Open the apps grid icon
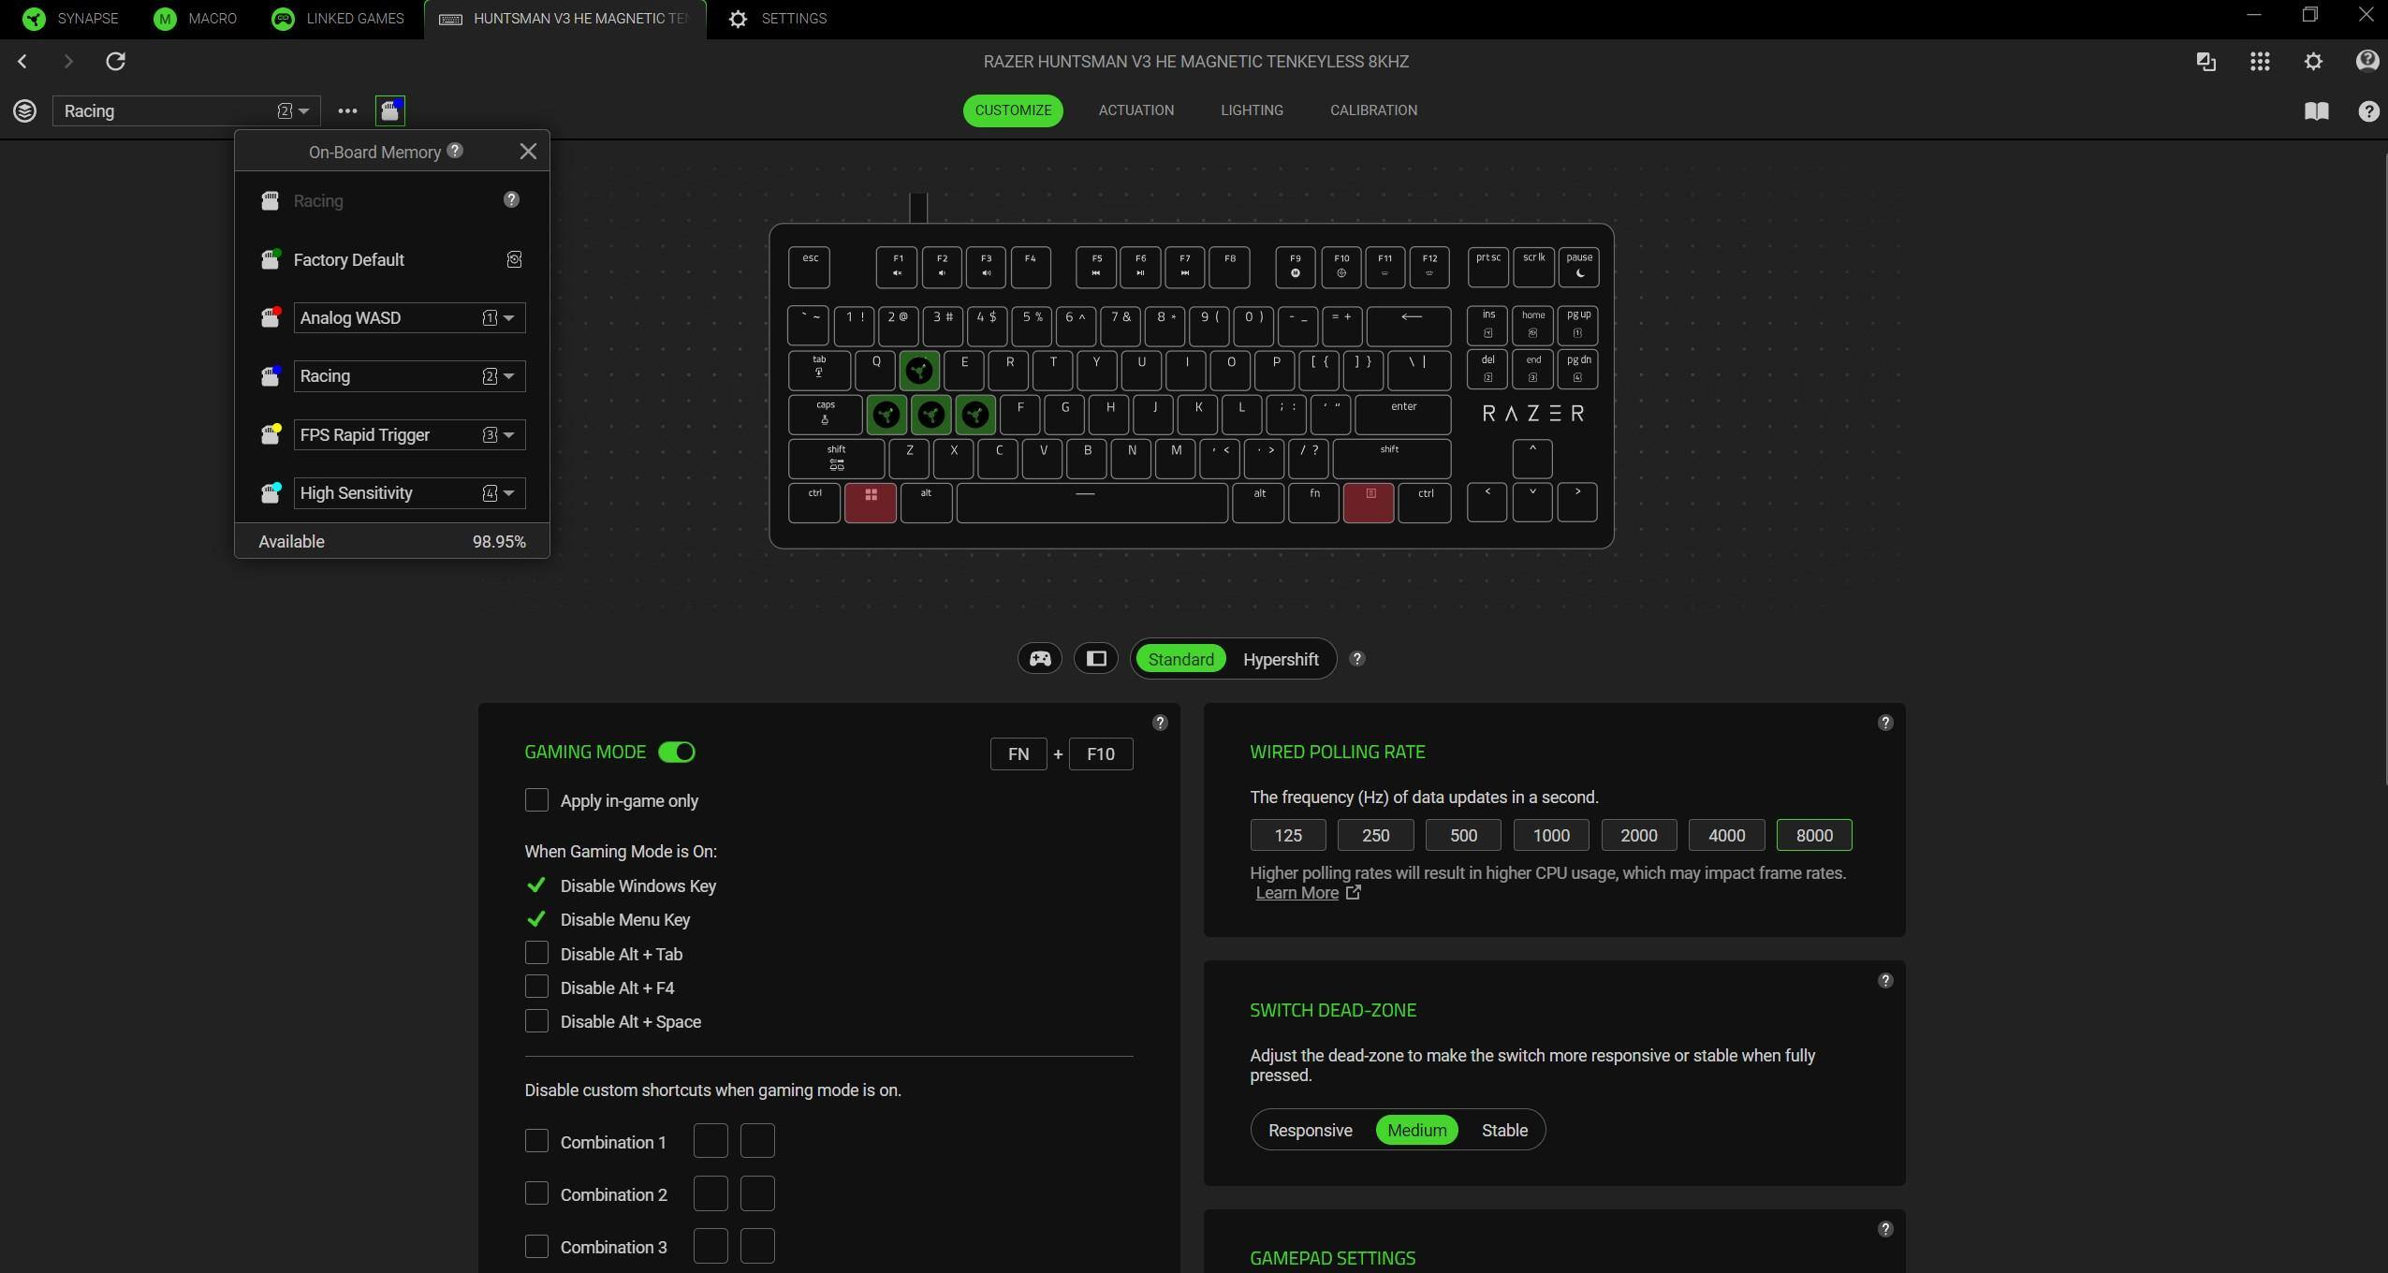Image resolution: width=2388 pixels, height=1273 pixels. pyautogui.click(x=2260, y=62)
